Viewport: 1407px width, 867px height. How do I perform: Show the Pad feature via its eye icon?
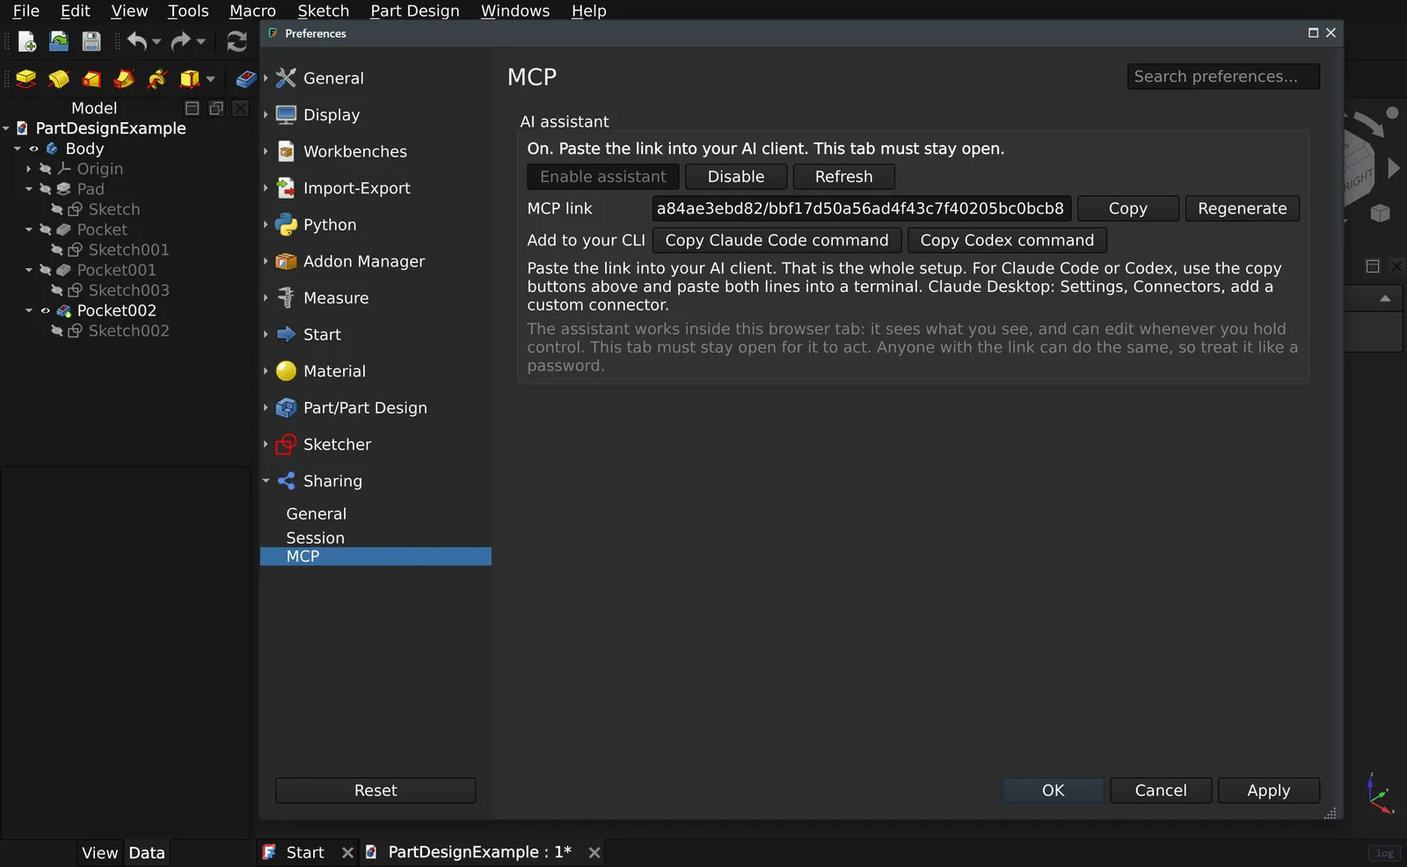pyautogui.click(x=45, y=189)
